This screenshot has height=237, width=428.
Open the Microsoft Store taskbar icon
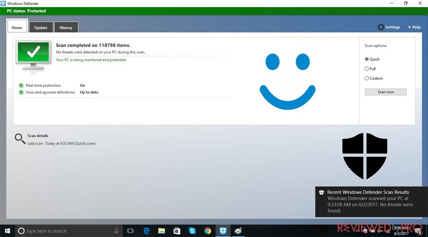point(177,231)
